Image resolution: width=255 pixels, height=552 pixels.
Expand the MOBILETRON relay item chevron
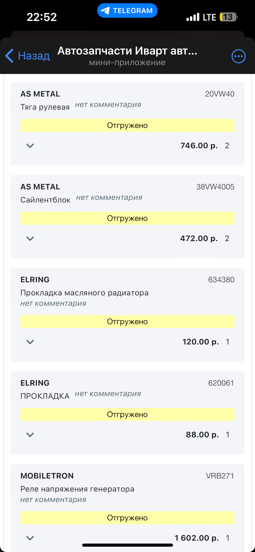(x=30, y=538)
